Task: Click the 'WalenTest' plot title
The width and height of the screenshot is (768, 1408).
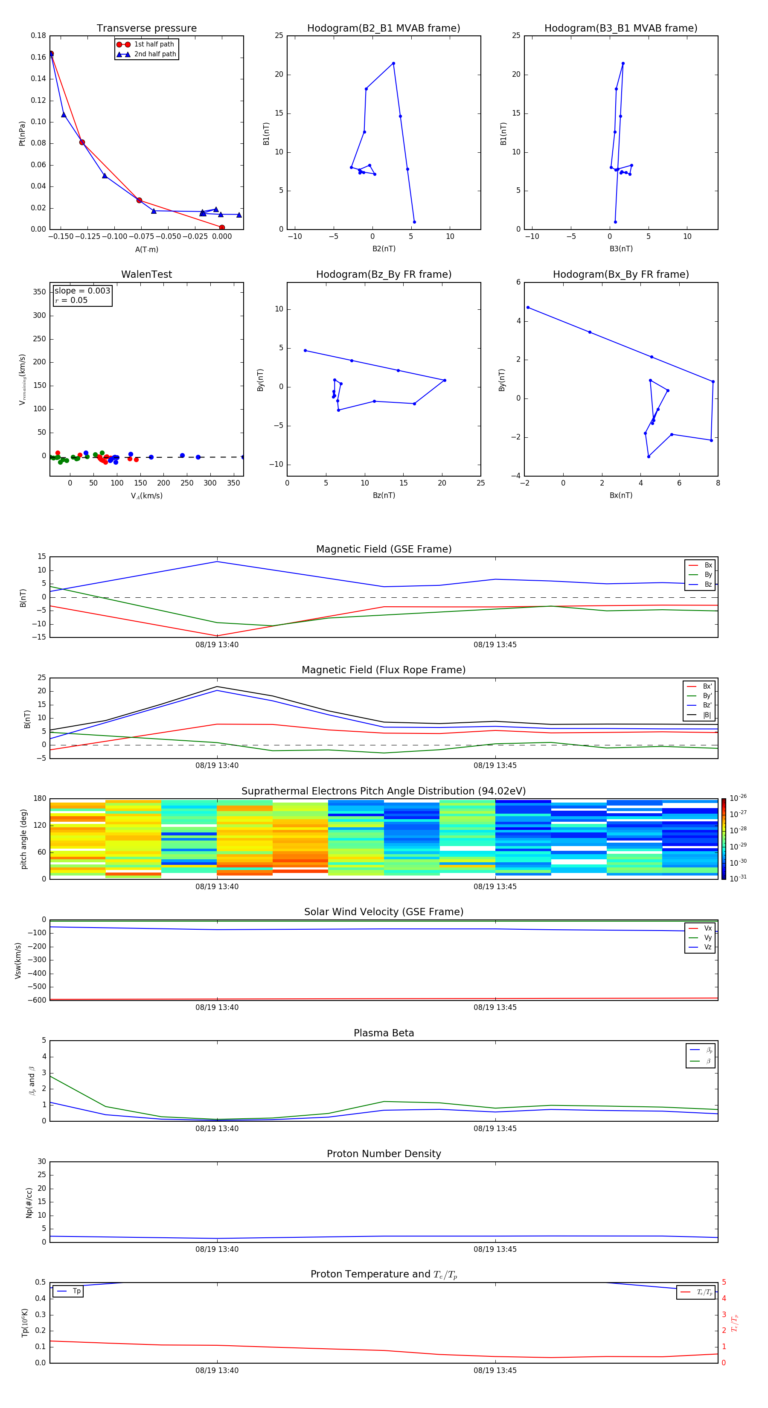Action: pyautogui.click(x=146, y=274)
